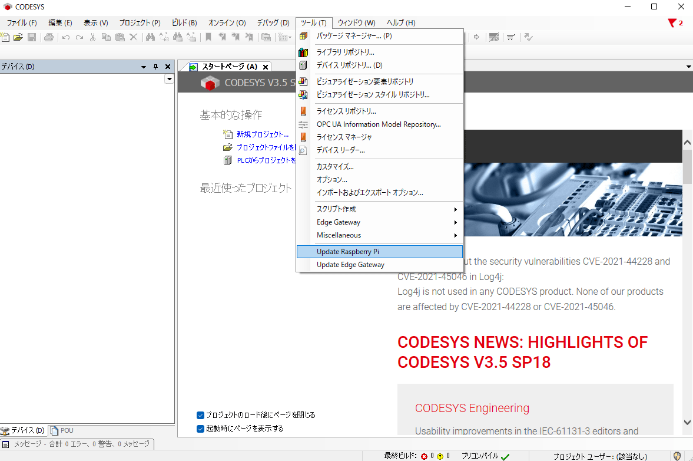Click the プロジェクト ユーザー status entry
The height and width of the screenshot is (461, 693).
tap(600, 456)
